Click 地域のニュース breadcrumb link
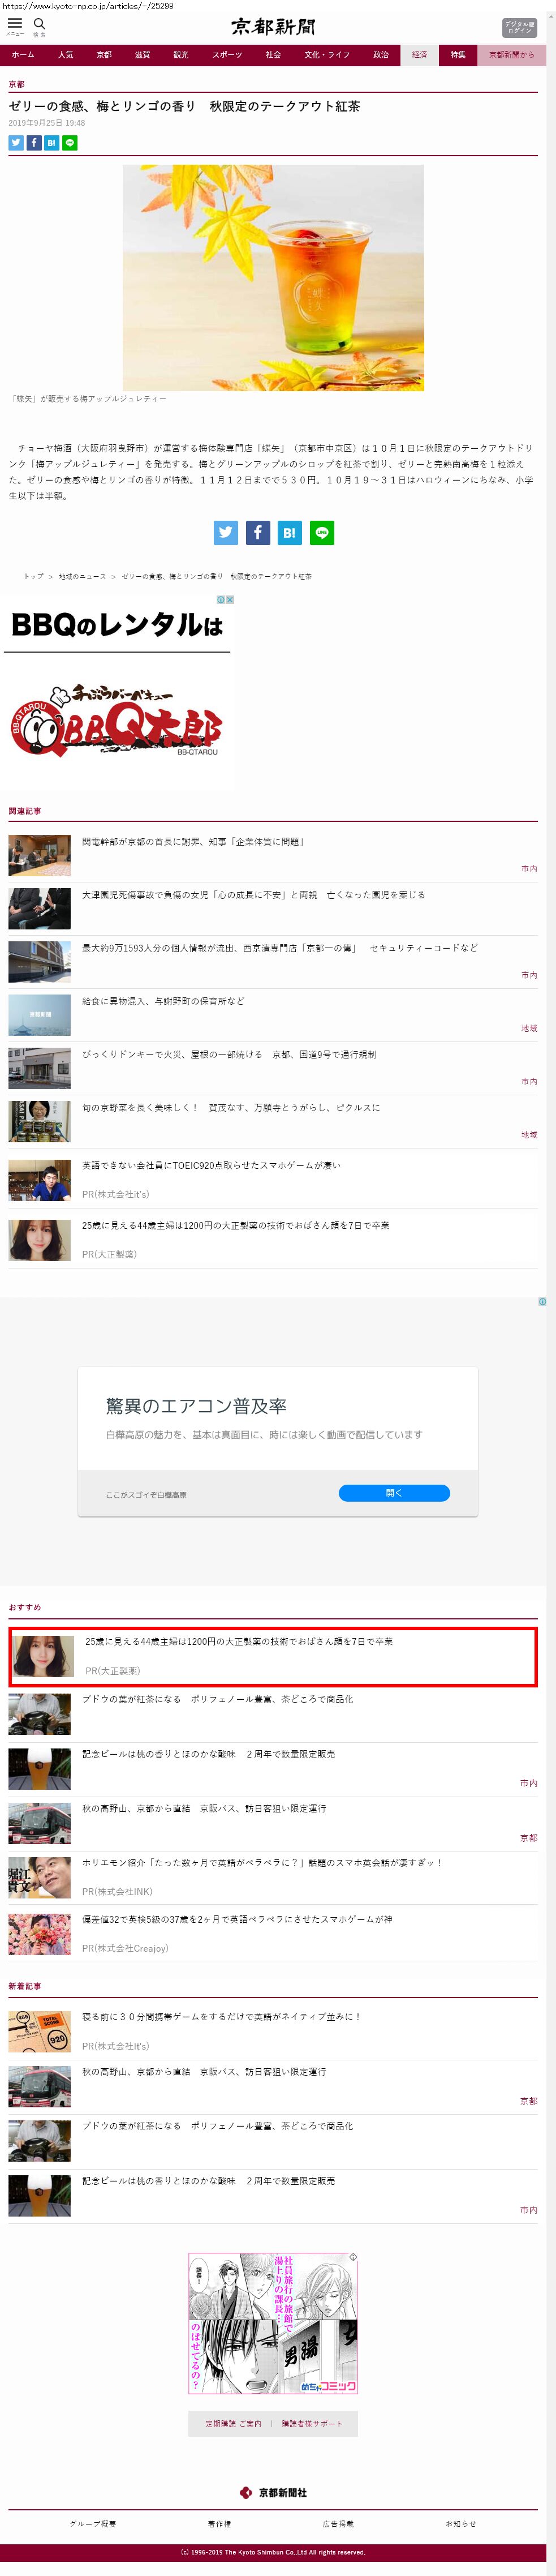Screen dimensions: 556x2576 tap(82, 577)
